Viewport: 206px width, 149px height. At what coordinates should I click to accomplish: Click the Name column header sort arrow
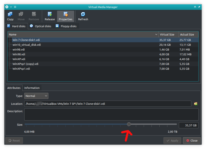click(x=156, y=34)
